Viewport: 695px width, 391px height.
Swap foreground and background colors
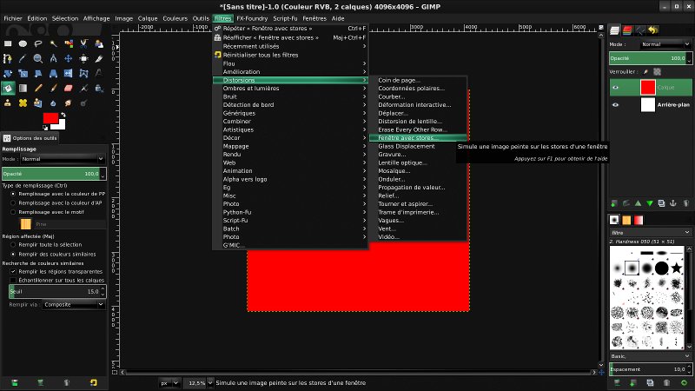coord(63,115)
